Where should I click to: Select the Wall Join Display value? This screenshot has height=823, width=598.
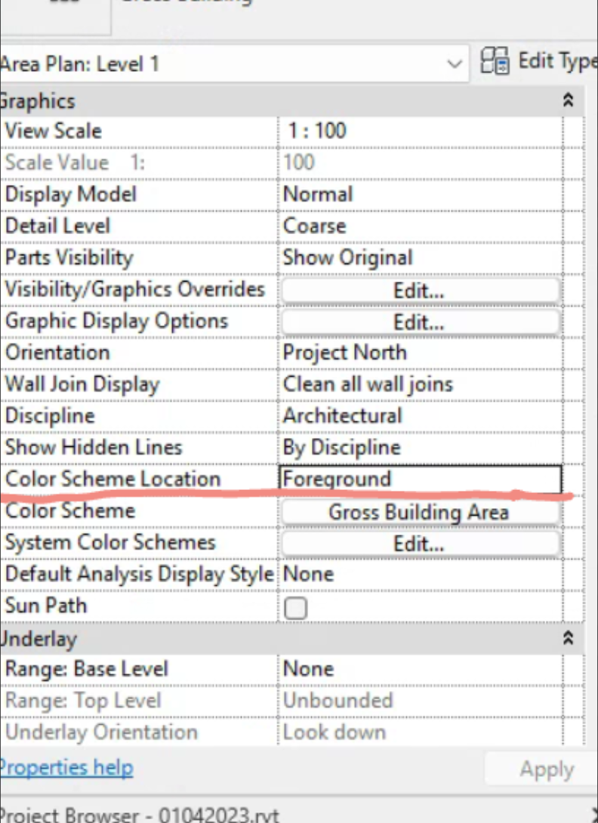[x=421, y=384]
